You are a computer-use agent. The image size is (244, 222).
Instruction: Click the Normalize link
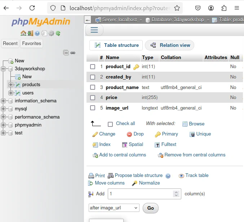tap(149, 183)
